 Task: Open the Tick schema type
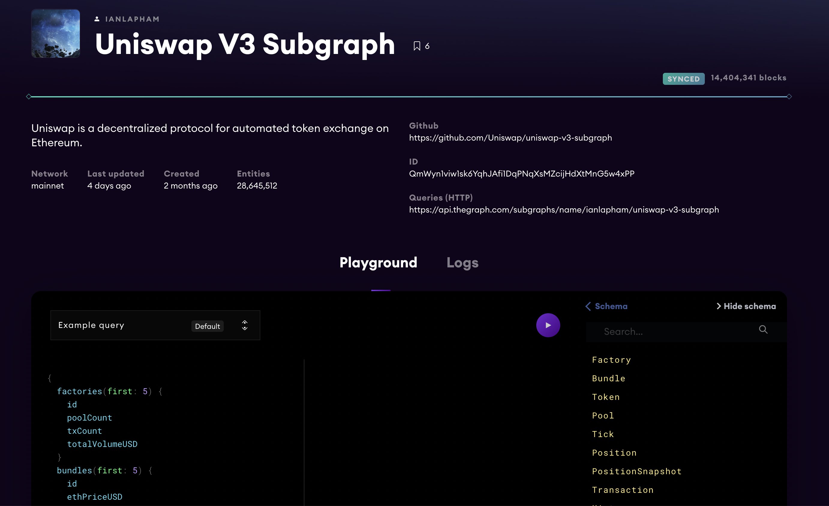point(603,434)
